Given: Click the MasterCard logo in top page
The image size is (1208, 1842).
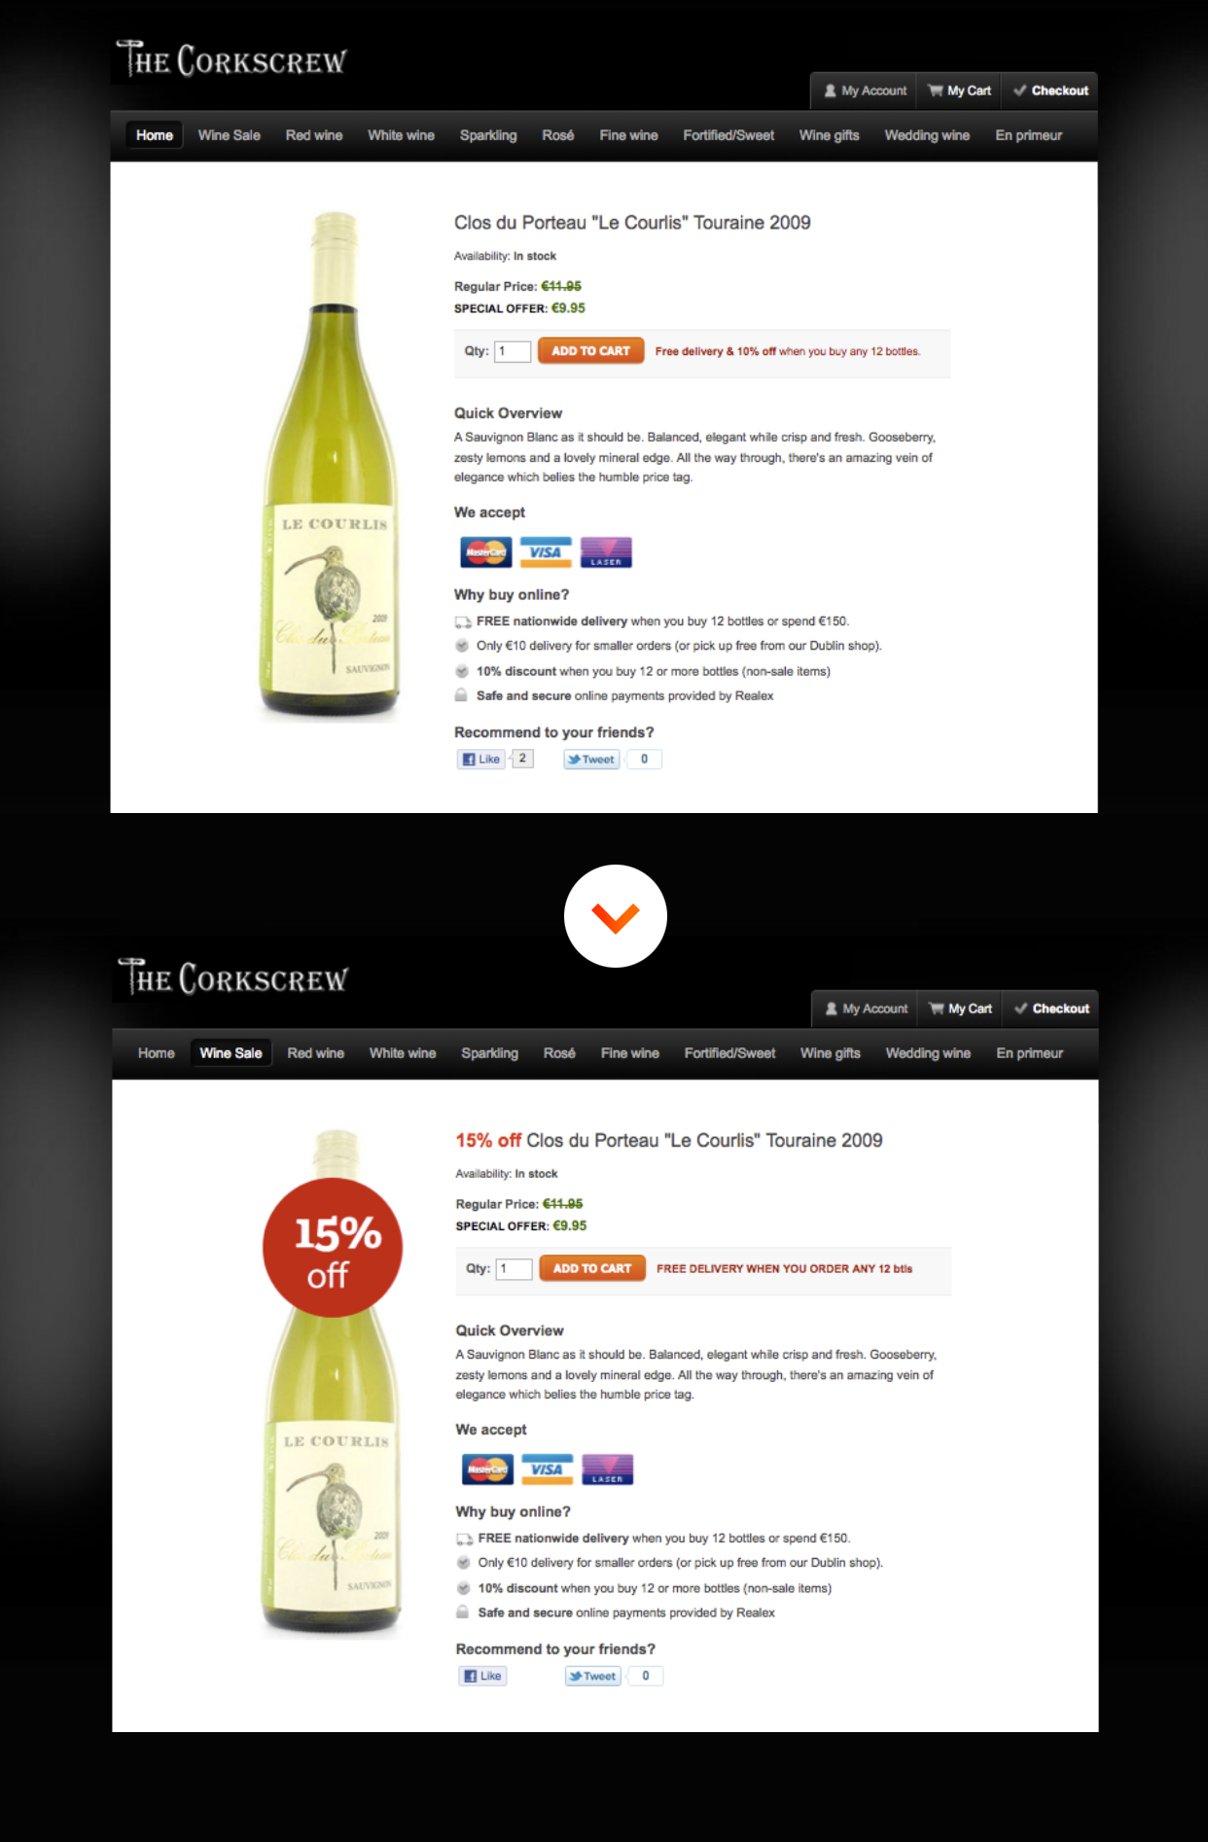Looking at the screenshot, I should [485, 552].
